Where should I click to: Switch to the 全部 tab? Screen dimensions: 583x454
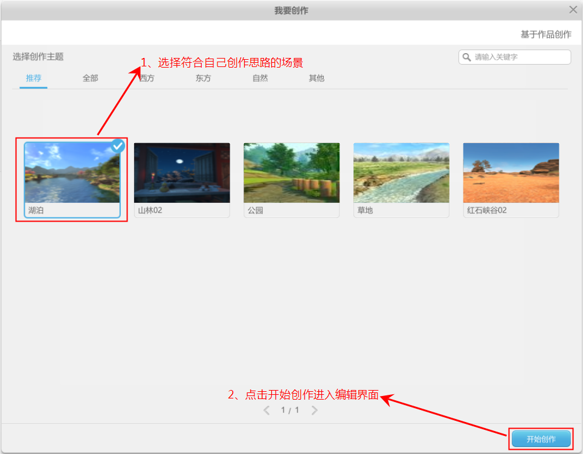pos(90,78)
